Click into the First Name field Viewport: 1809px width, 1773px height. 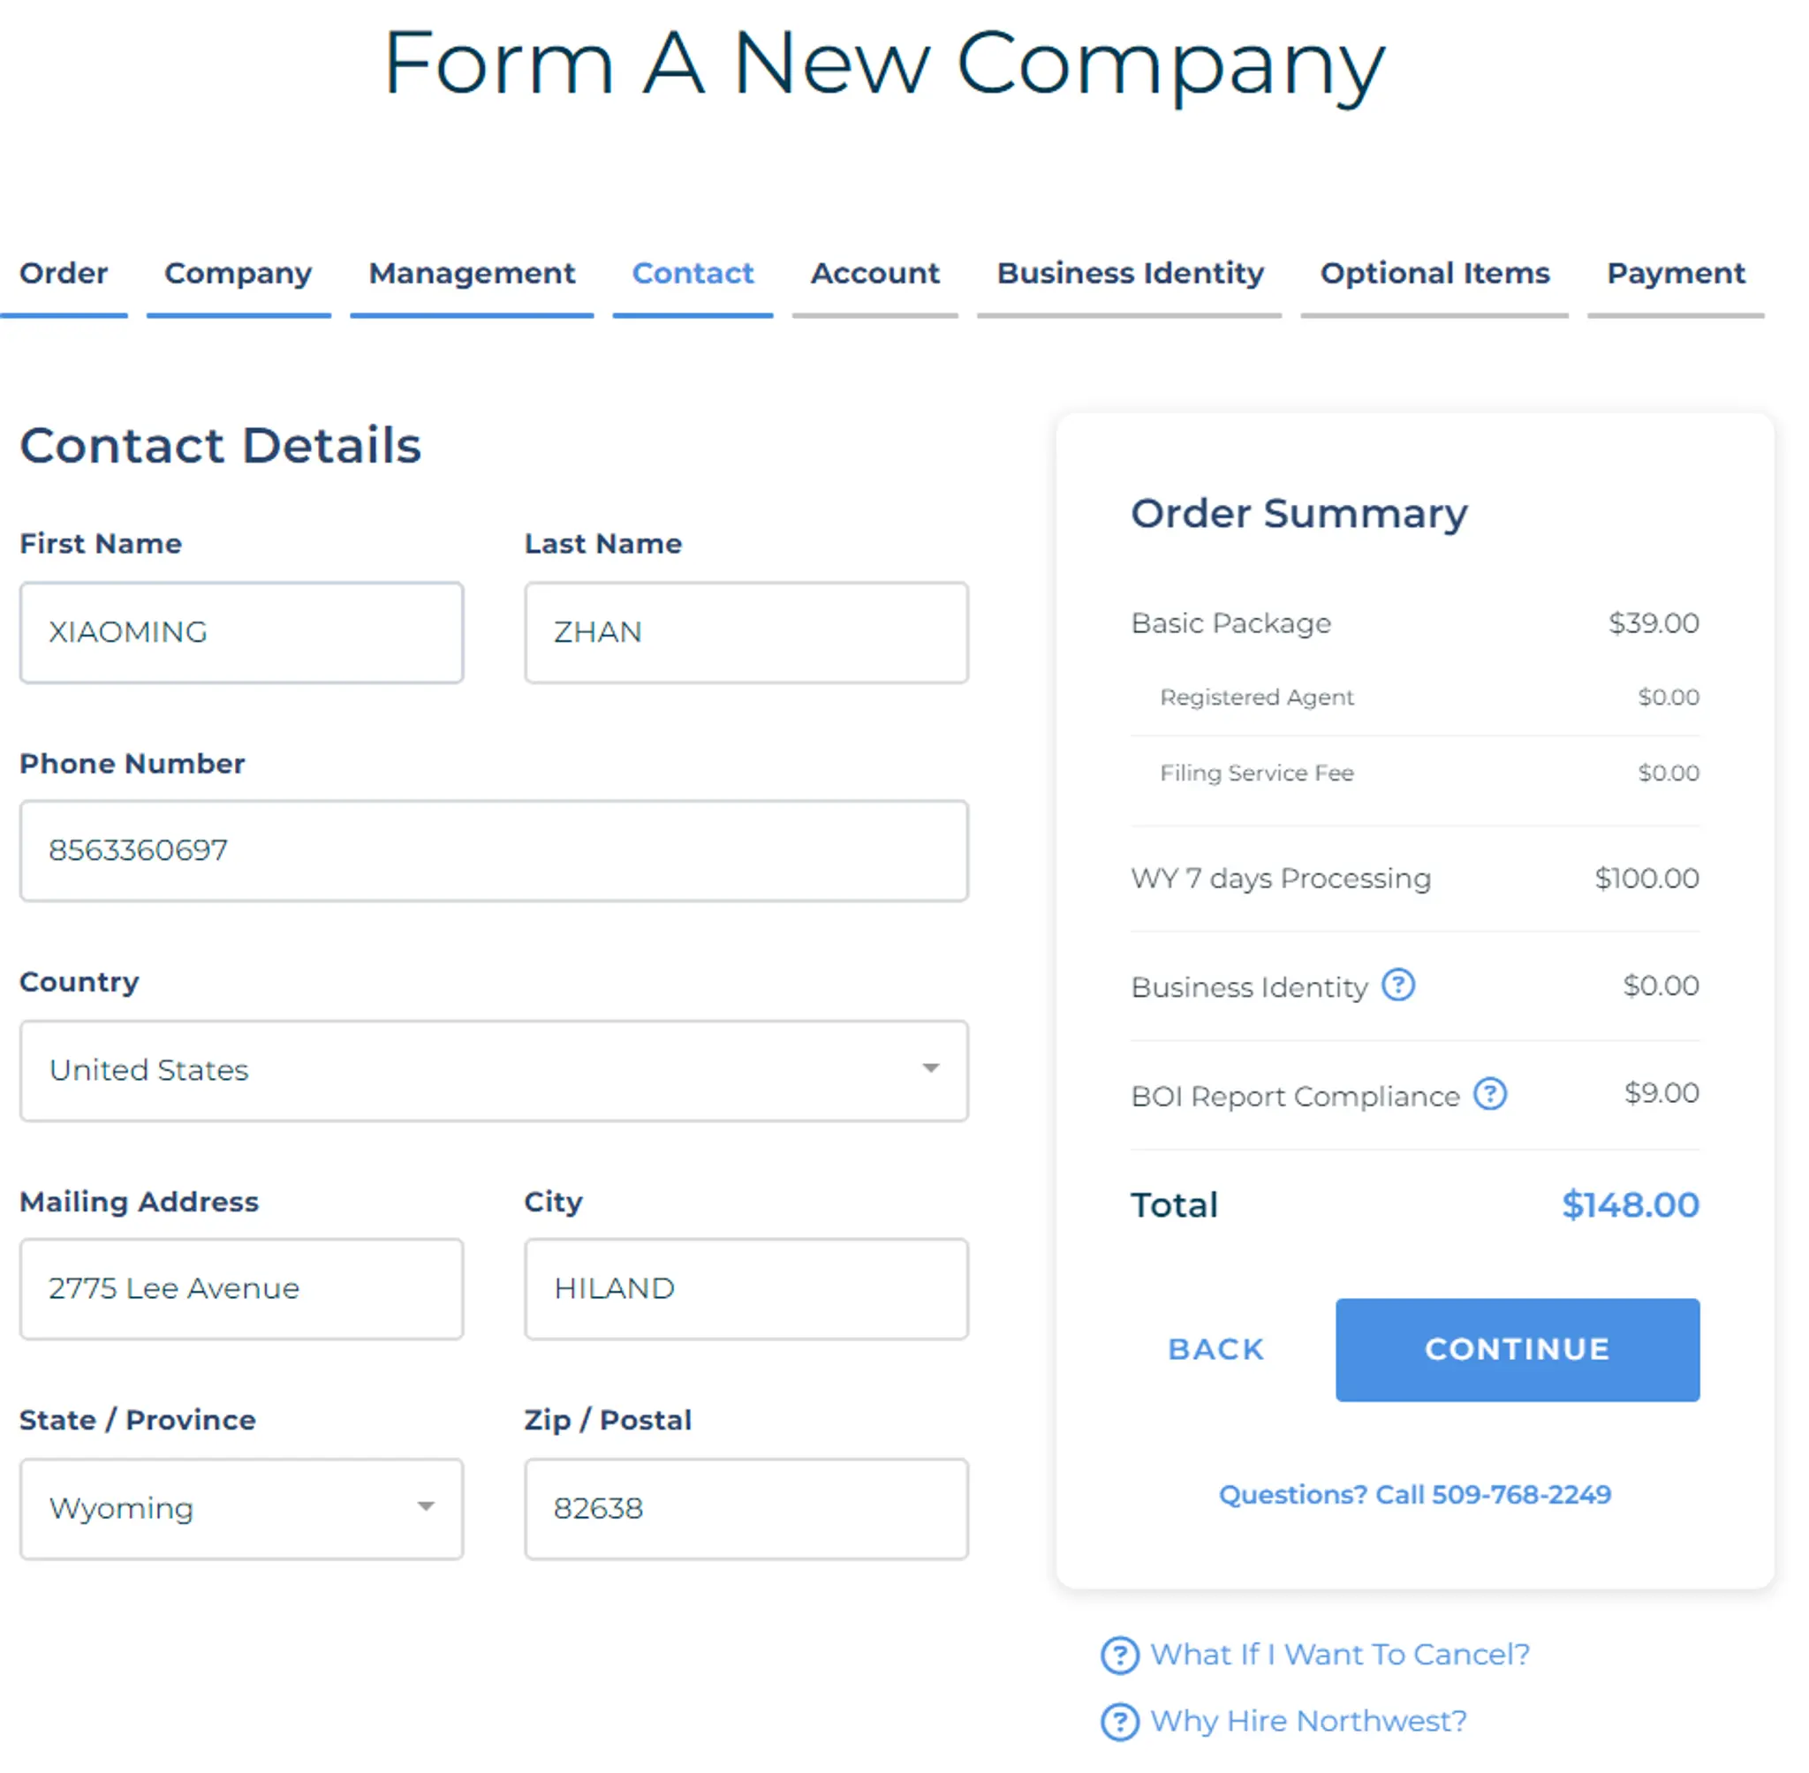coord(241,632)
